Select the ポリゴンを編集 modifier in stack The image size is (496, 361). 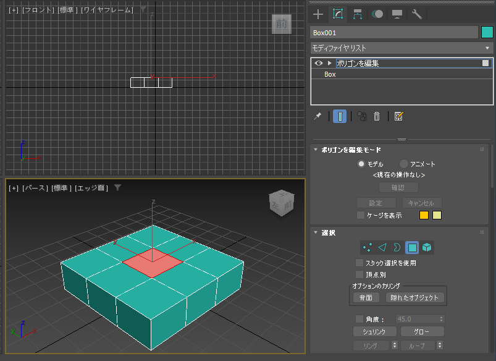tap(358, 63)
